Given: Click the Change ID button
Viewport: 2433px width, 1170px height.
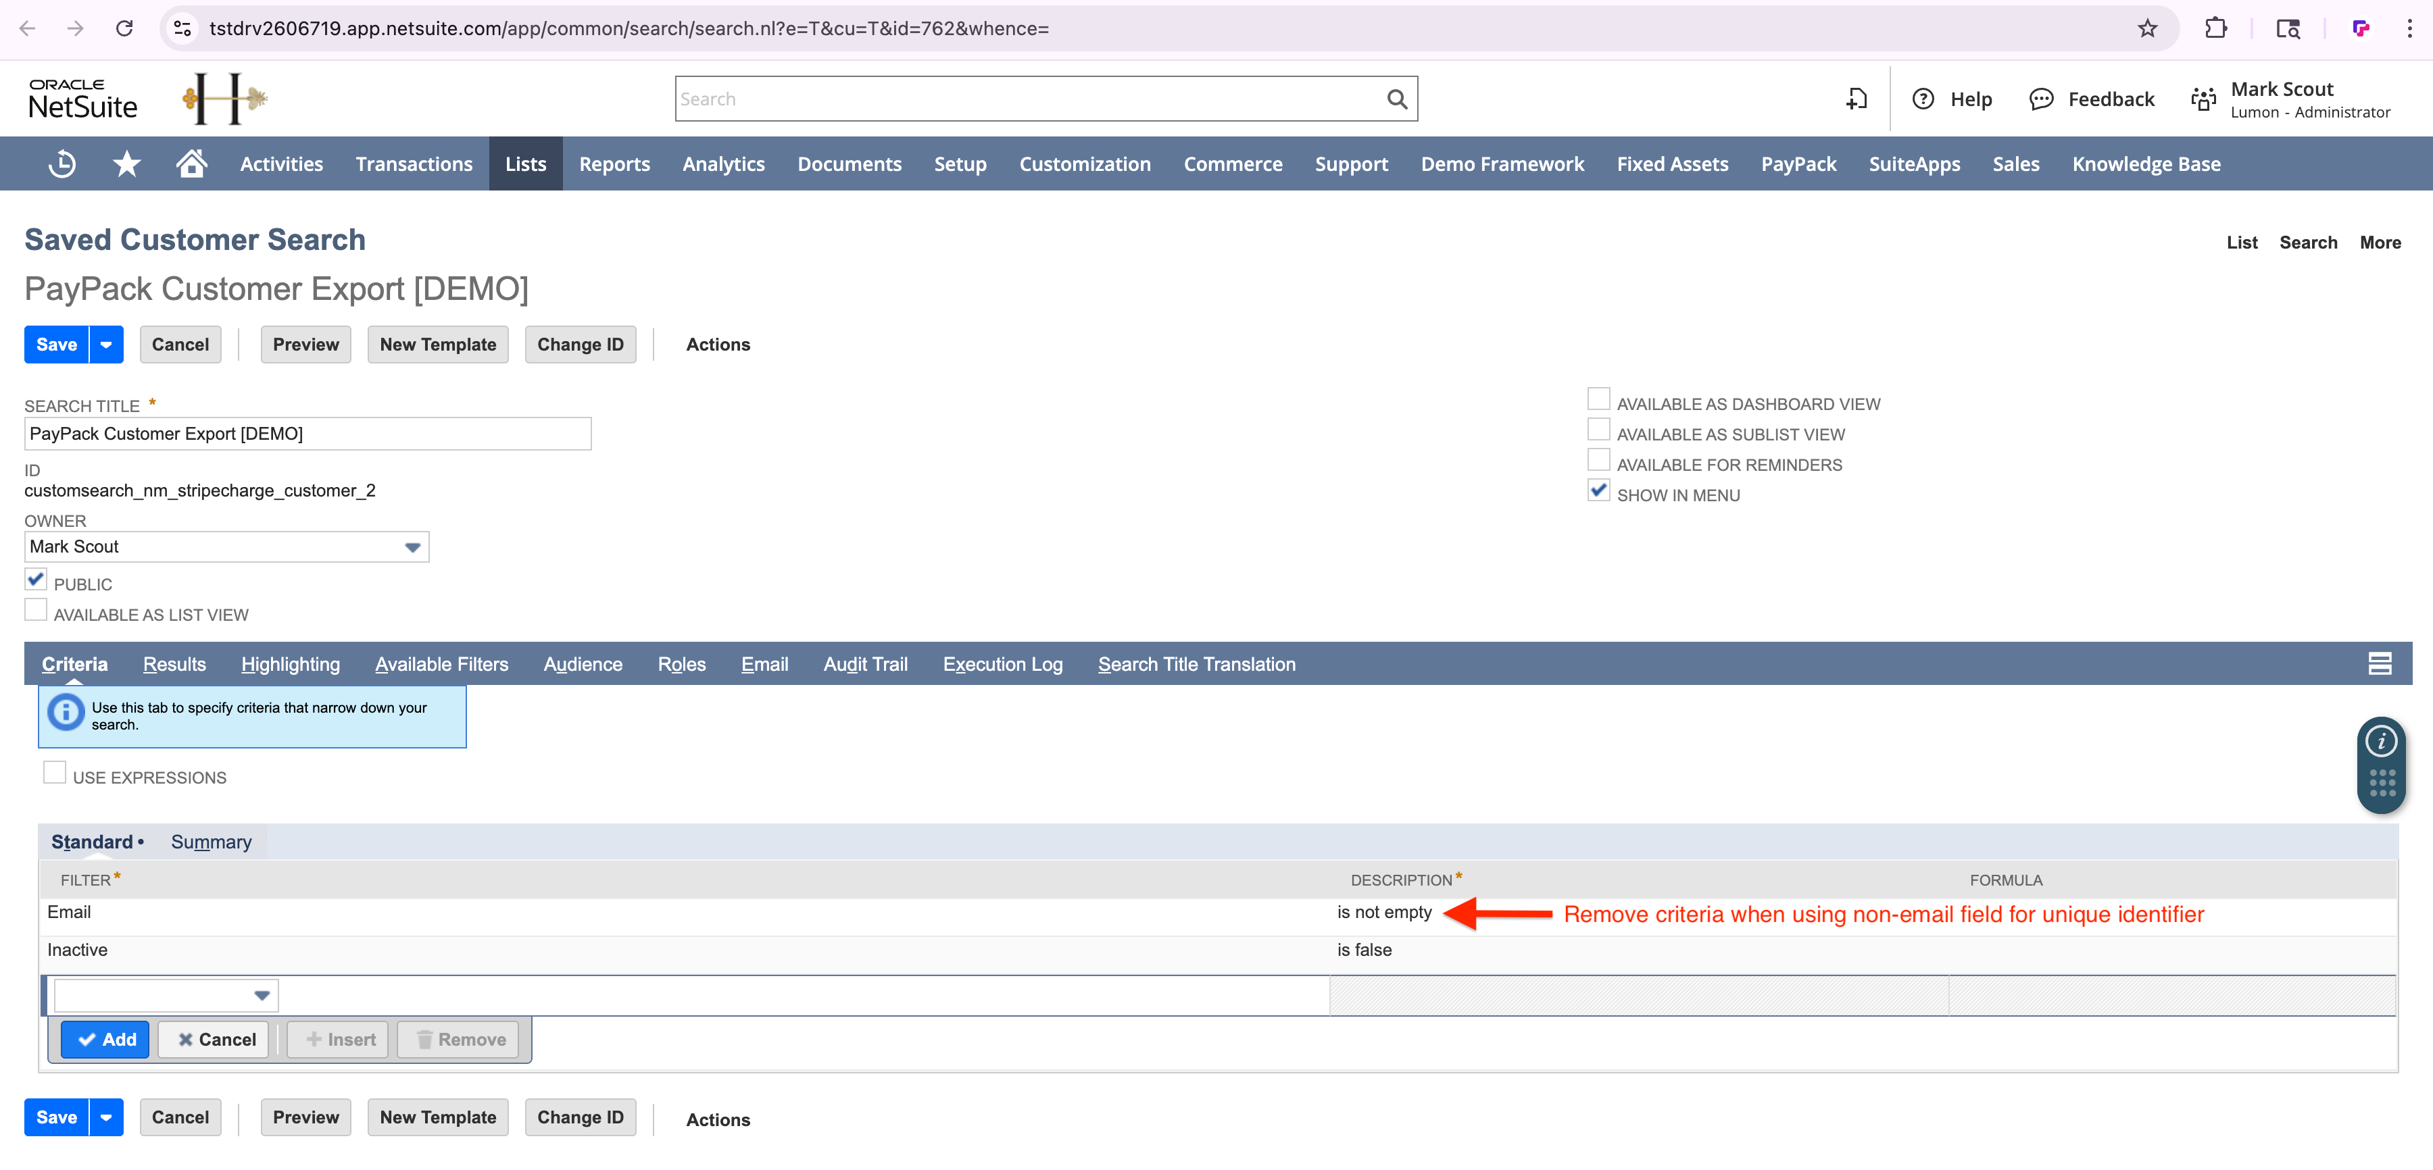Looking at the screenshot, I should (580, 344).
